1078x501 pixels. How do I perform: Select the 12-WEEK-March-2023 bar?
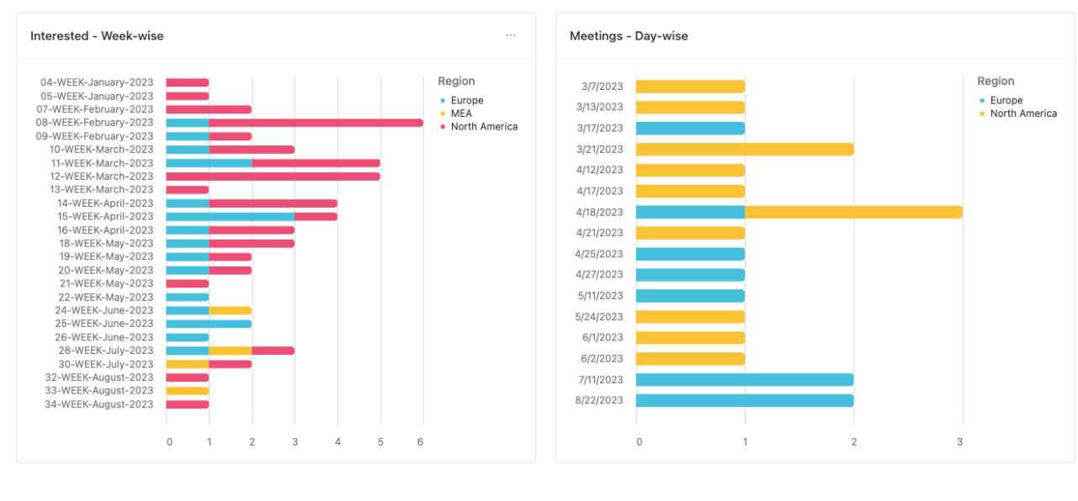pos(273,177)
